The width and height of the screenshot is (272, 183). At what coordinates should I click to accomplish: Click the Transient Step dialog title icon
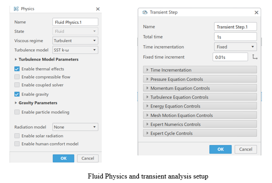coord(145,13)
